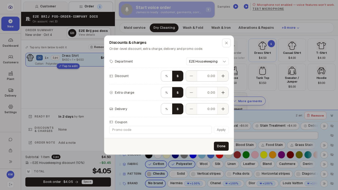
Task: Increase the Extra charge amount
Action: click(x=223, y=93)
